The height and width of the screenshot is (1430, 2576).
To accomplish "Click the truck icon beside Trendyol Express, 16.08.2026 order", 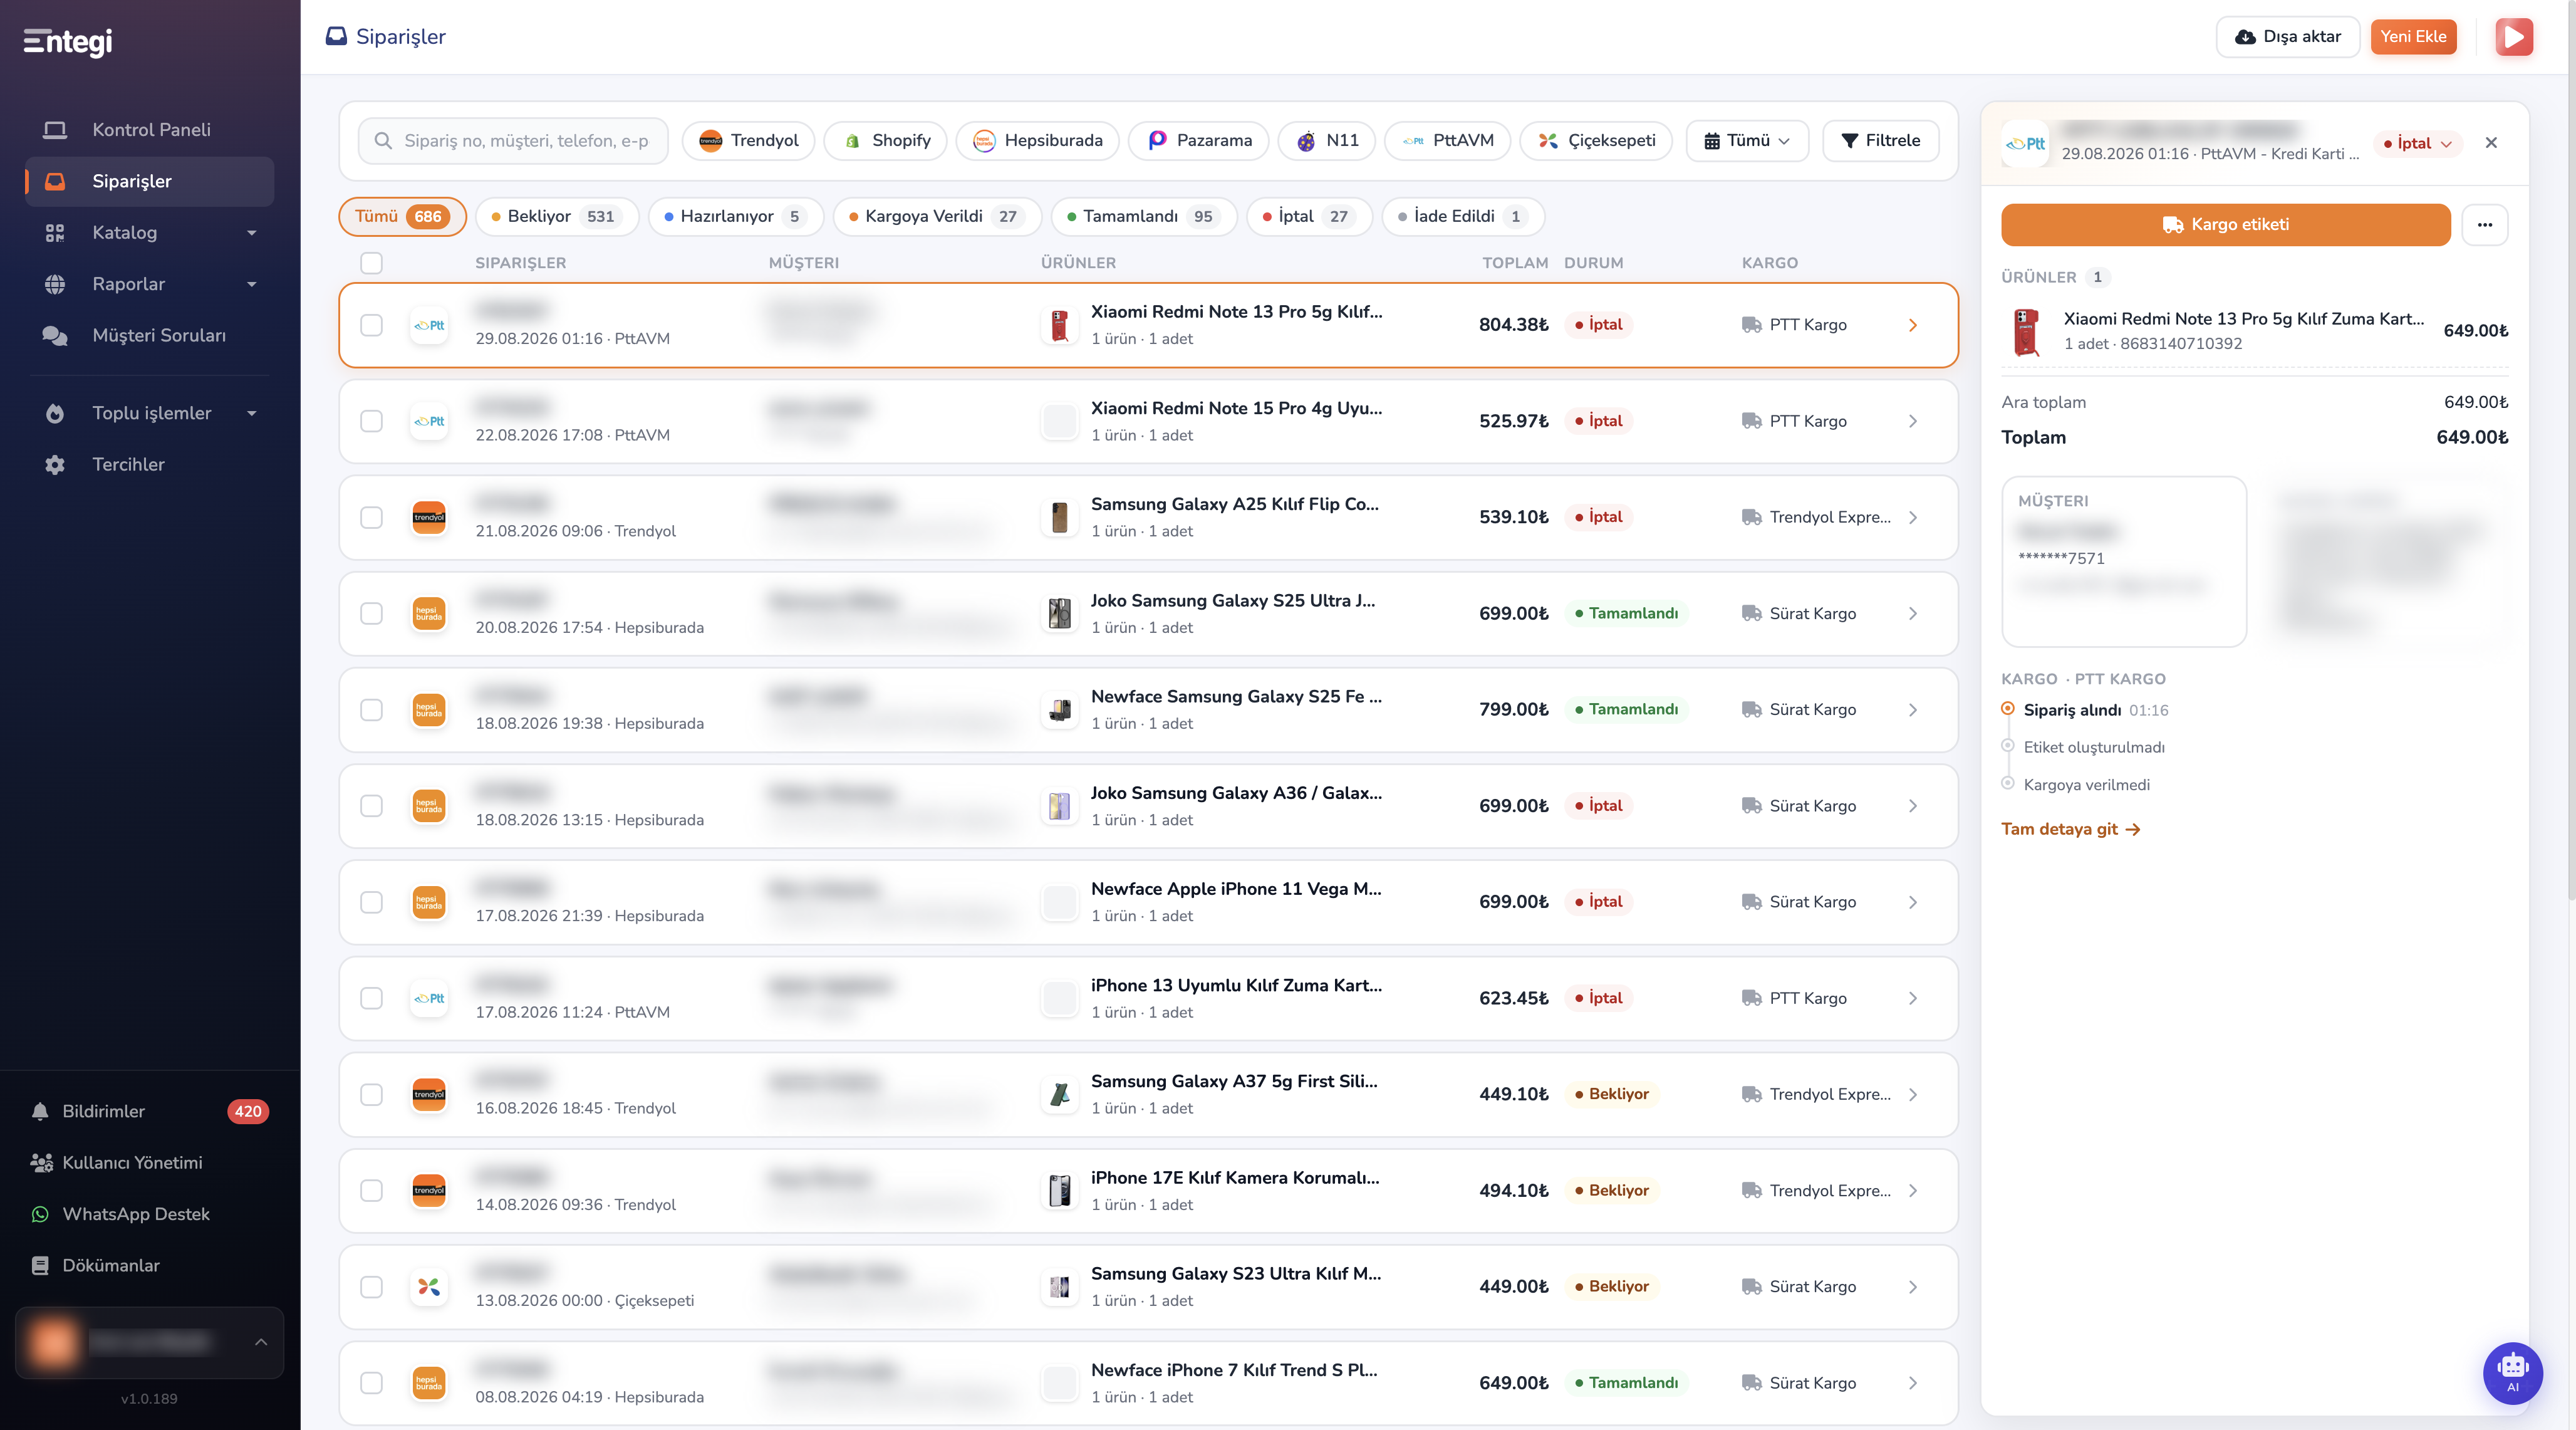I will pyautogui.click(x=1751, y=1094).
